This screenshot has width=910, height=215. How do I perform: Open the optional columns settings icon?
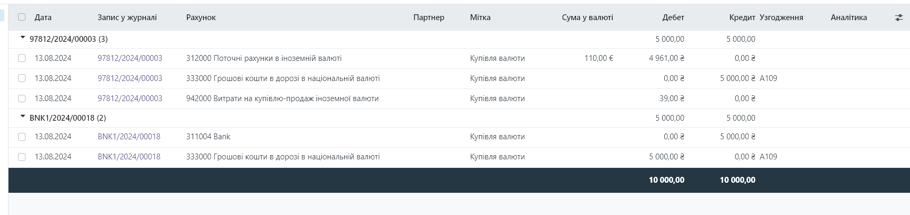point(899,17)
